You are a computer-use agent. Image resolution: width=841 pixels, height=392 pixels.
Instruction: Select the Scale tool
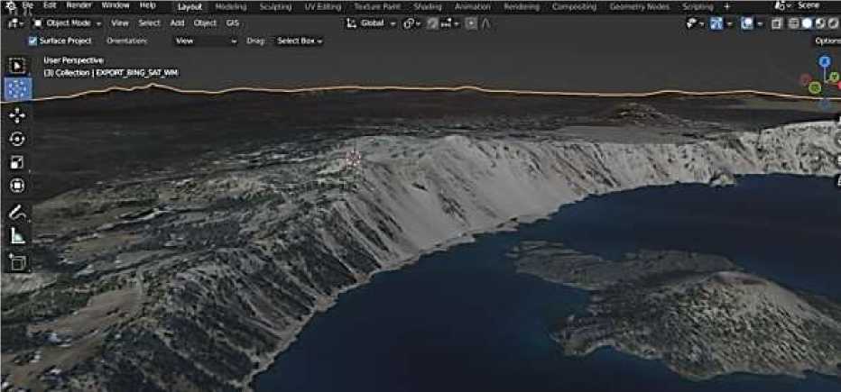point(17,163)
